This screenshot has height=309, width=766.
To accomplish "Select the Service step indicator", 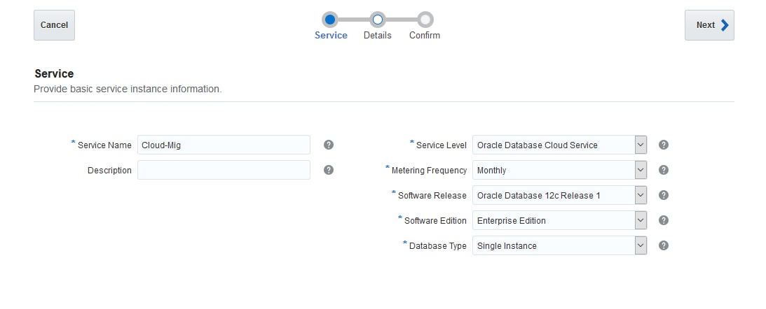I will pyautogui.click(x=330, y=20).
